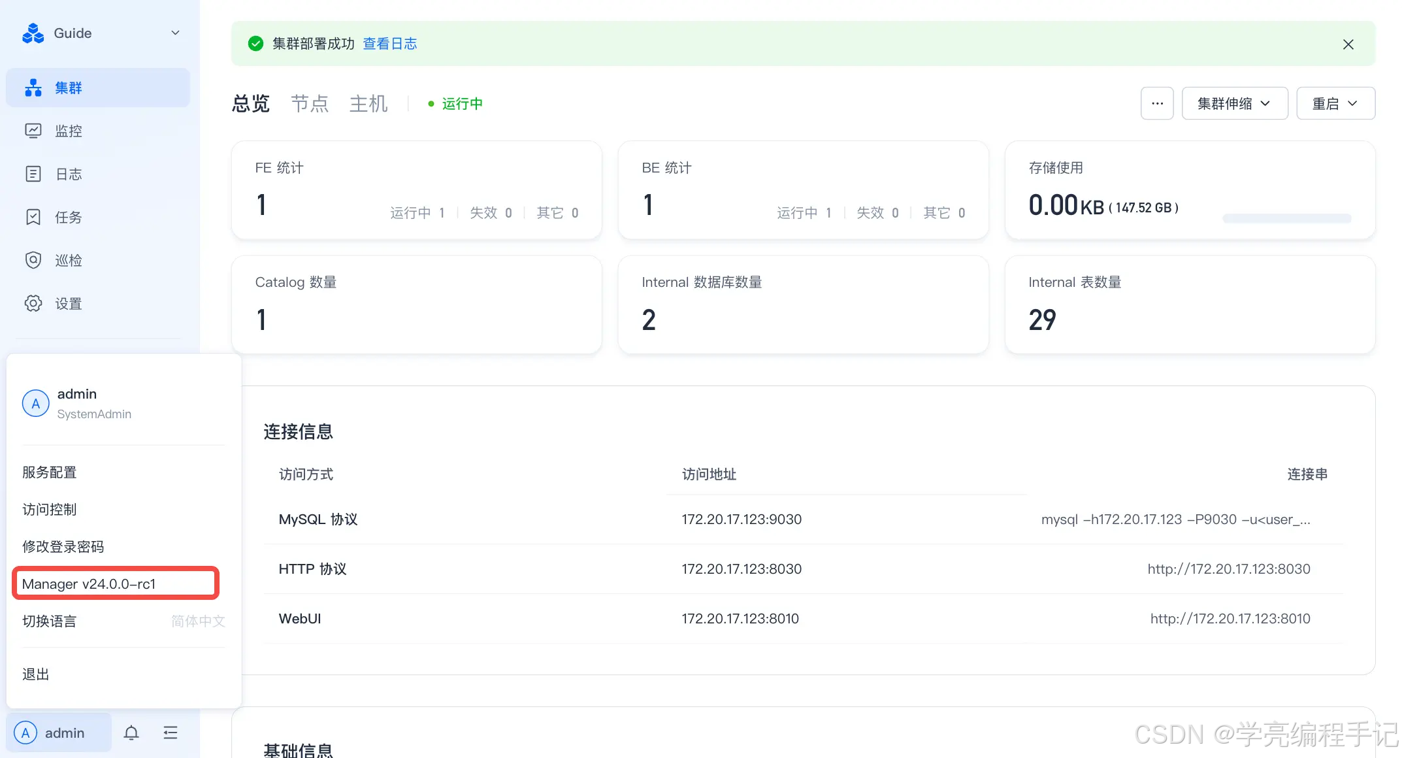
Task: Click the 日志 log icon in sidebar
Action: (33, 174)
